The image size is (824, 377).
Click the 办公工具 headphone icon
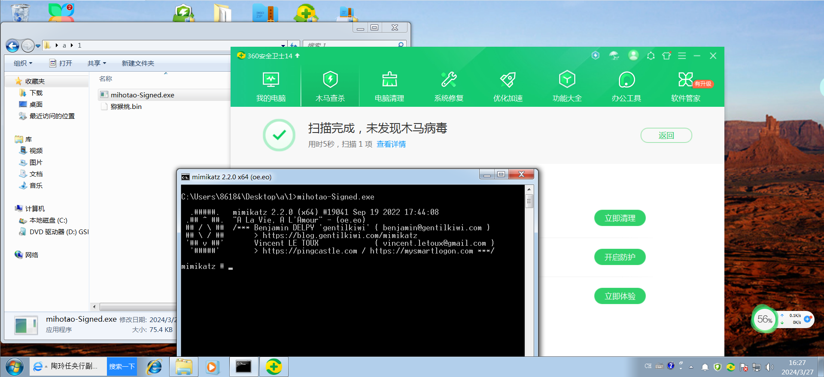pos(626,80)
